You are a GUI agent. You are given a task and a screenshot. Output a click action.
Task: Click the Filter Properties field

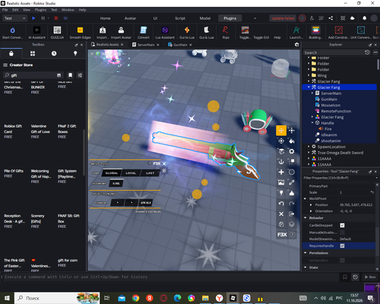(339, 178)
